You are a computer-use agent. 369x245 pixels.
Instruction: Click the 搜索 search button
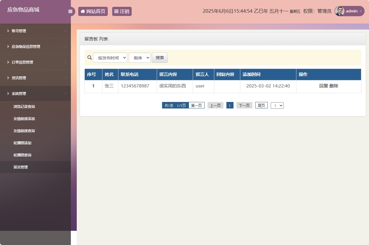coord(159,58)
